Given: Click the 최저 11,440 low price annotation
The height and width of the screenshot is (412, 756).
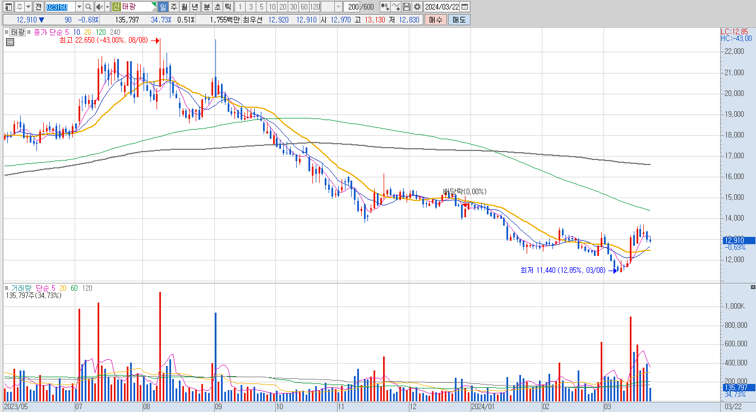Looking at the screenshot, I should pyautogui.click(x=563, y=271).
